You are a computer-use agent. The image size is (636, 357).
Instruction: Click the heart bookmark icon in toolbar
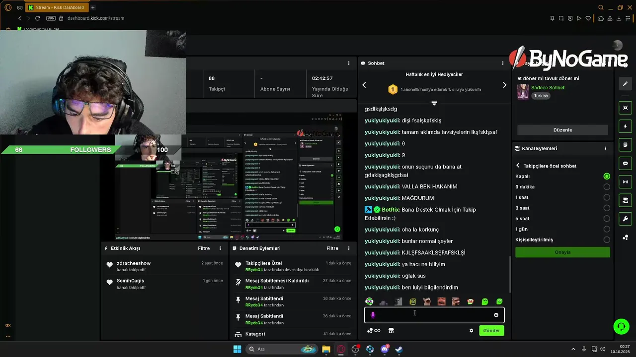pos(588,18)
